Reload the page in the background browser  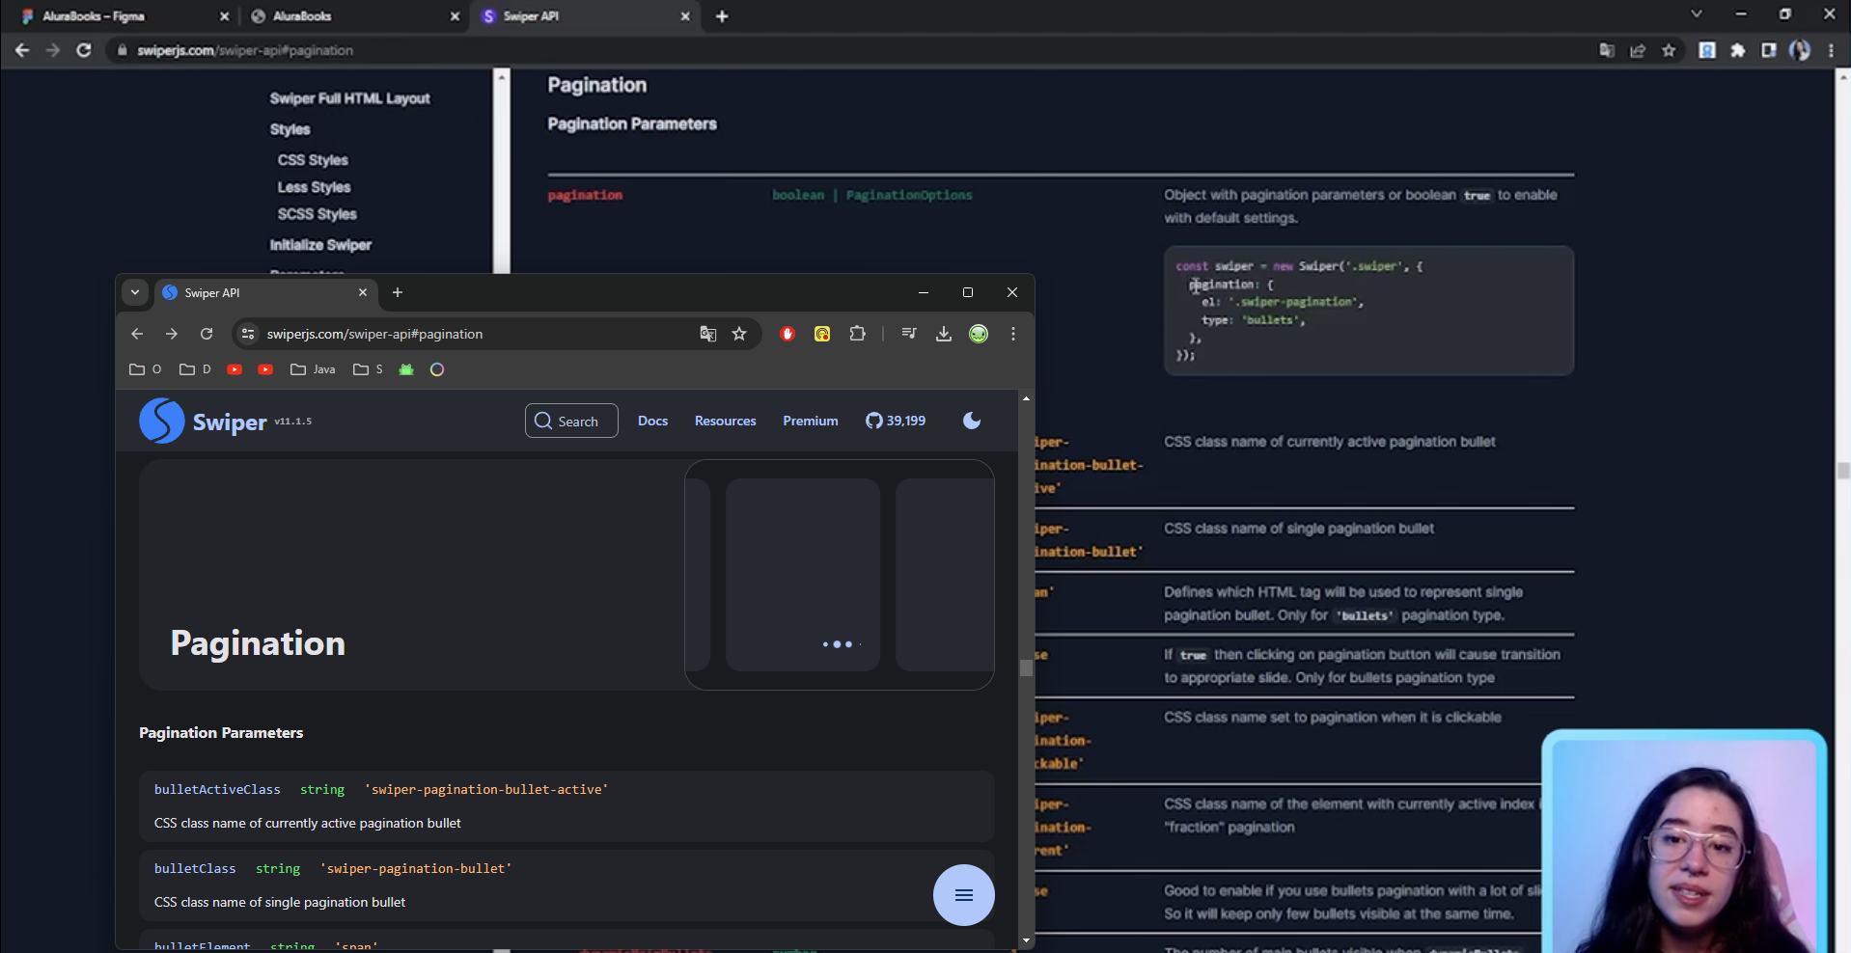coord(84,50)
